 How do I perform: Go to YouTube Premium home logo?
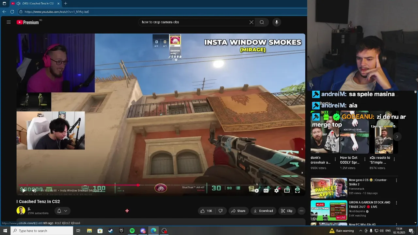[x=28, y=22]
